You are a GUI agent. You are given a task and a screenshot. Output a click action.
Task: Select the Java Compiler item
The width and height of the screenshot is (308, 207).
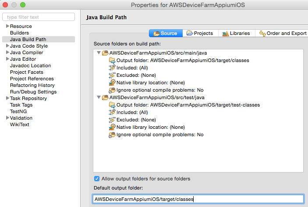coord(27,52)
